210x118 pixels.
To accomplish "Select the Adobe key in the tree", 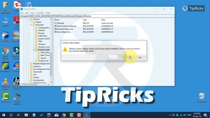I will (38, 22).
